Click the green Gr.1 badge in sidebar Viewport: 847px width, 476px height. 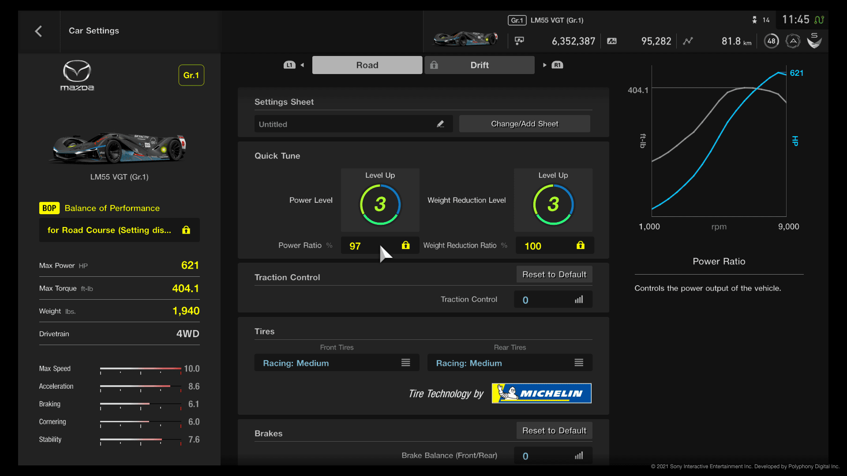pos(191,75)
